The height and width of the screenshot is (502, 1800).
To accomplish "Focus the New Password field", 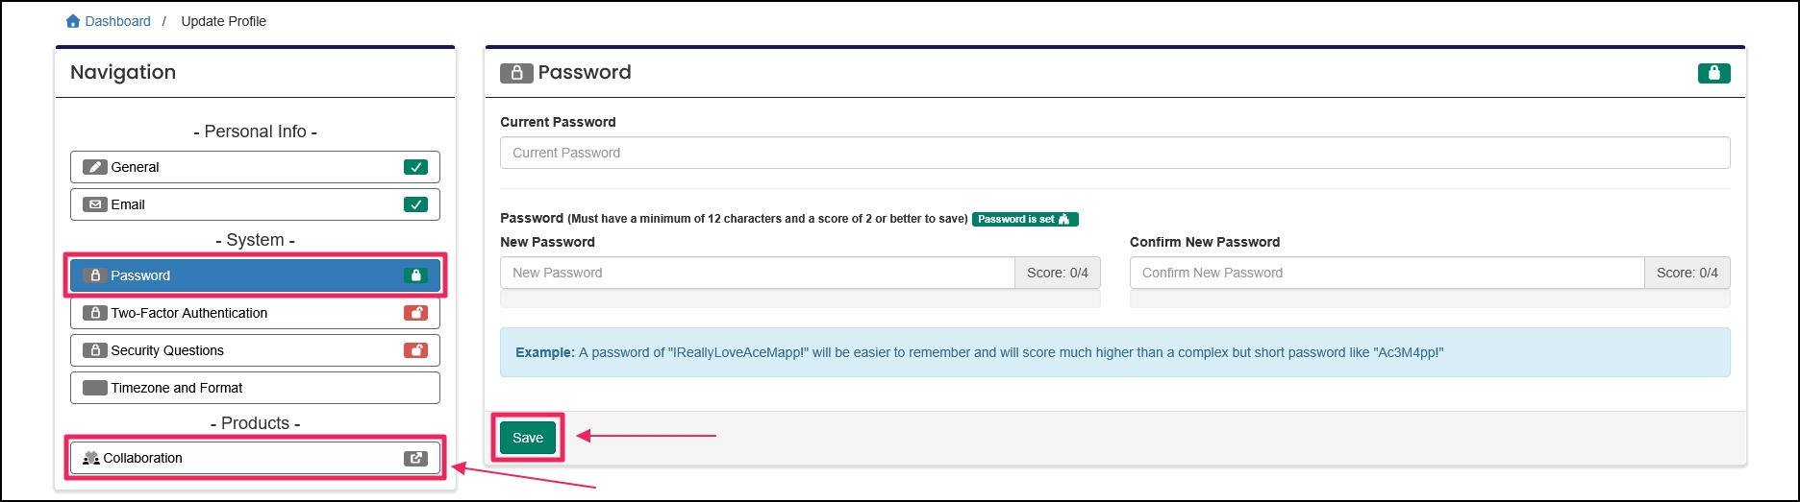I will pos(758,273).
